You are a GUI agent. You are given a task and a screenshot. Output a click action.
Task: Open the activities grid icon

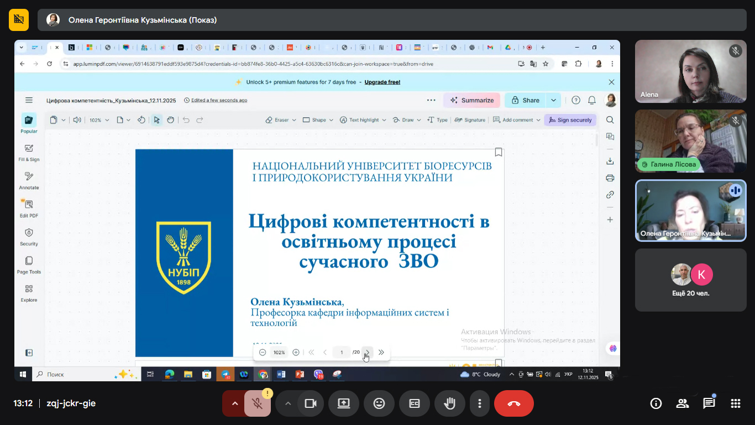pos(735,403)
